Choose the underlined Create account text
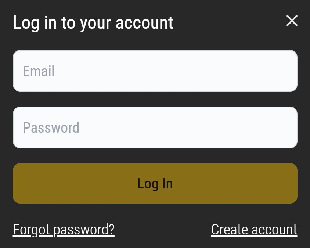The height and width of the screenshot is (248, 310). tap(254, 230)
